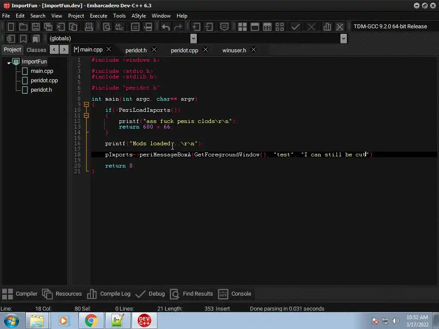Screen dimensions: 439x329
Task: Click the Toggle Comment icon
Action: (x=224, y=27)
